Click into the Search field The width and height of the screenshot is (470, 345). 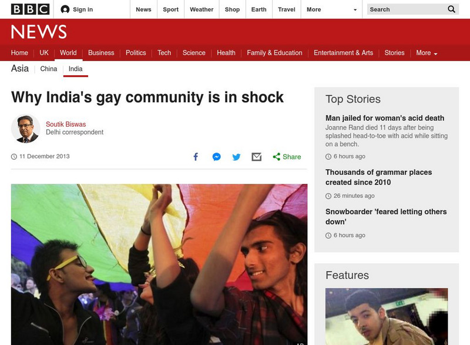407,9
